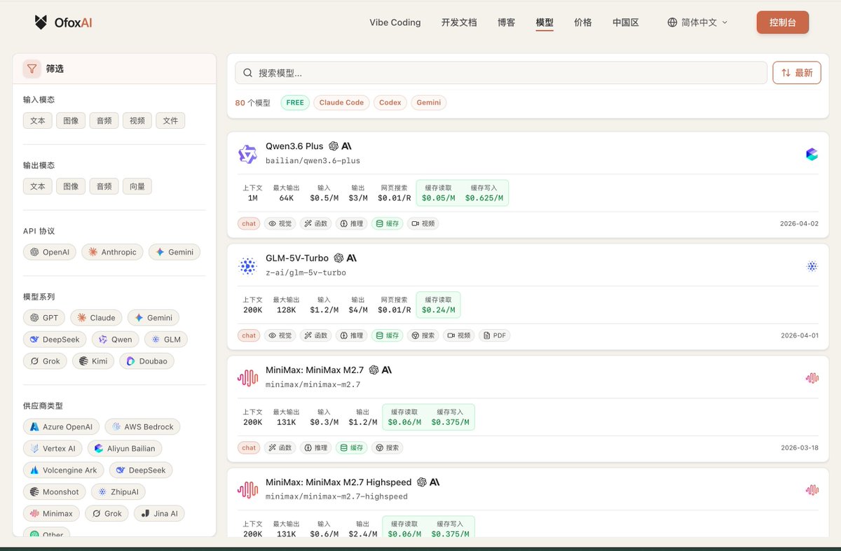
Task: Open the 最新 sort dropdown
Action: pyautogui.click(x=797, y=72)
